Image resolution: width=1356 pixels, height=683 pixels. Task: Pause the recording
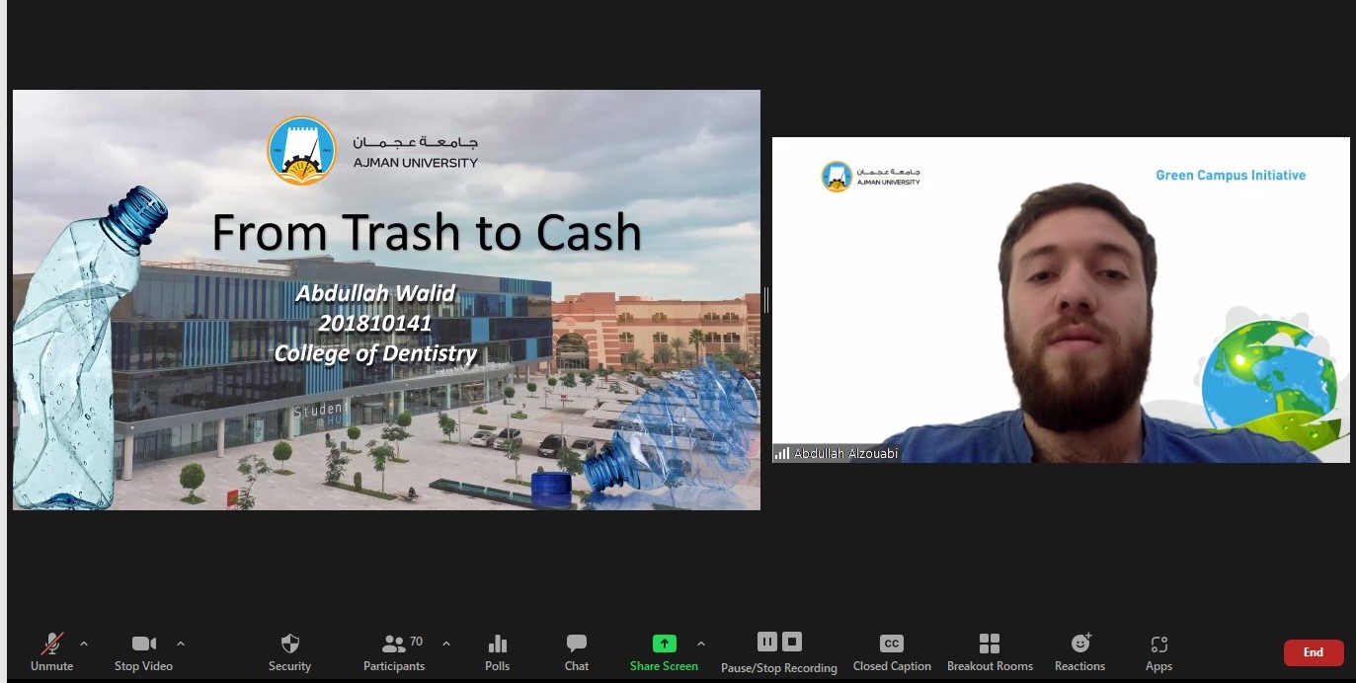click(x=767, y=642)
